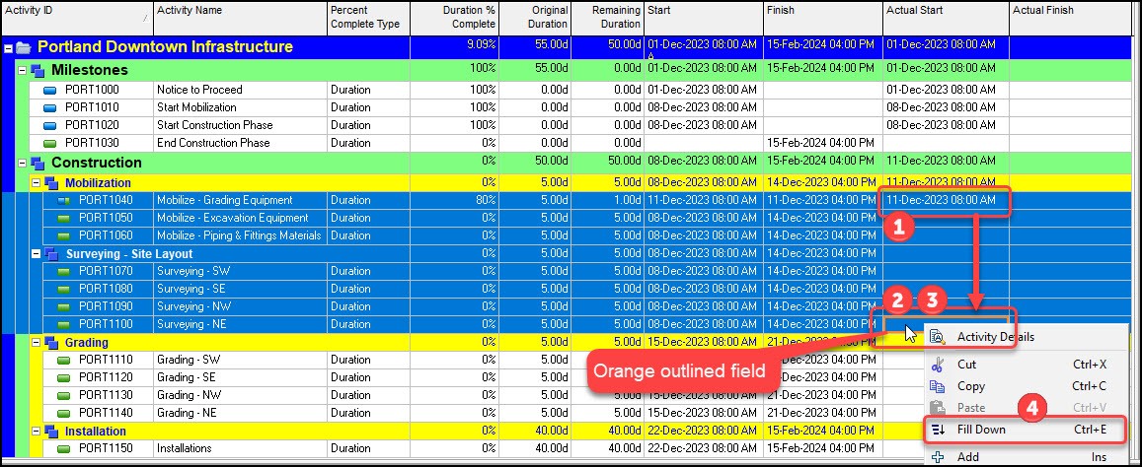
Task: Collapse the Mobilization WBS group
Action: [37, 183]
